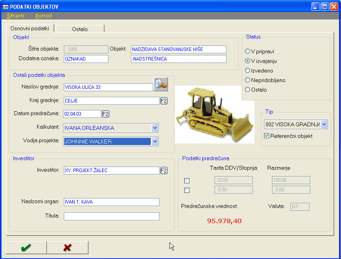This screenshot has height=259, width=341.
Task: Click the green checkmark confirm button
Action: click(26, 247)
